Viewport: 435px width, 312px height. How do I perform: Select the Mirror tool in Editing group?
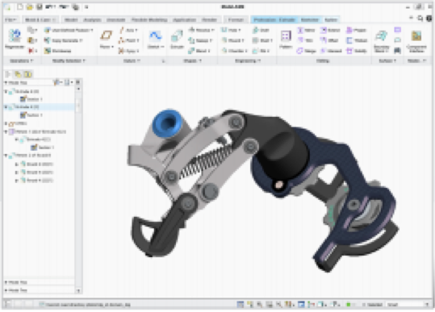pos(307,30)
